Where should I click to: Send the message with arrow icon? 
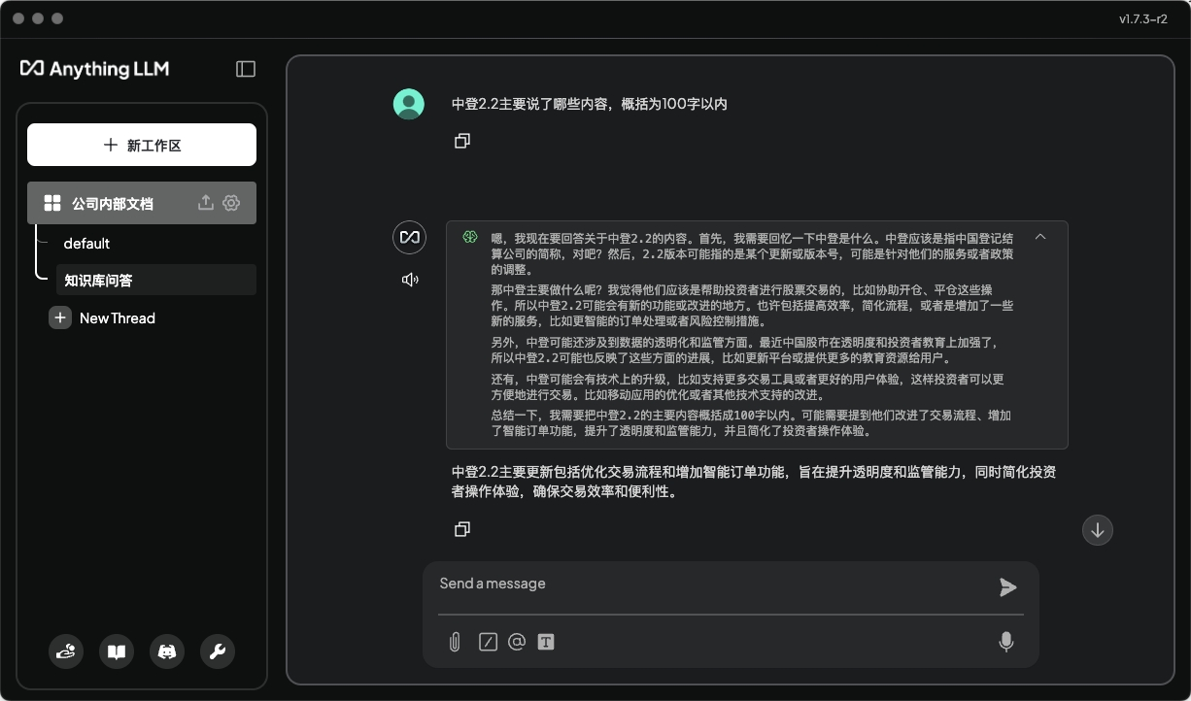[1007, 586]
